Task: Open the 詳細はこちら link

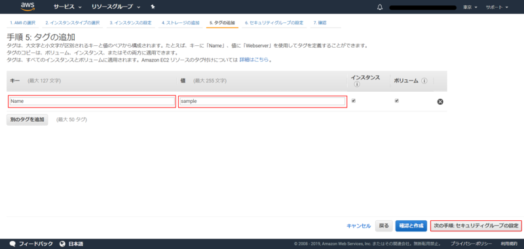Action: click(x=254, y=60)
